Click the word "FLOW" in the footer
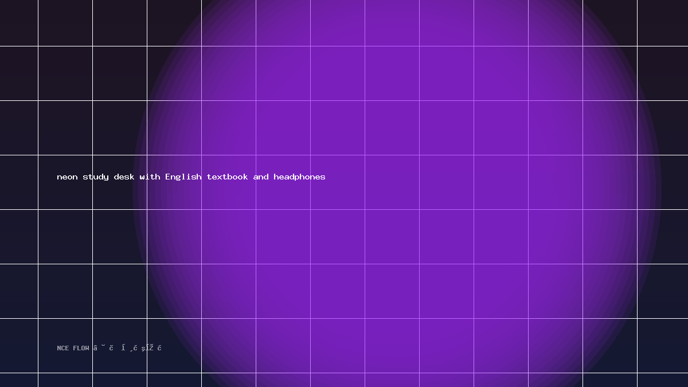This screenshot has width=688, height=387. (81, 348)
